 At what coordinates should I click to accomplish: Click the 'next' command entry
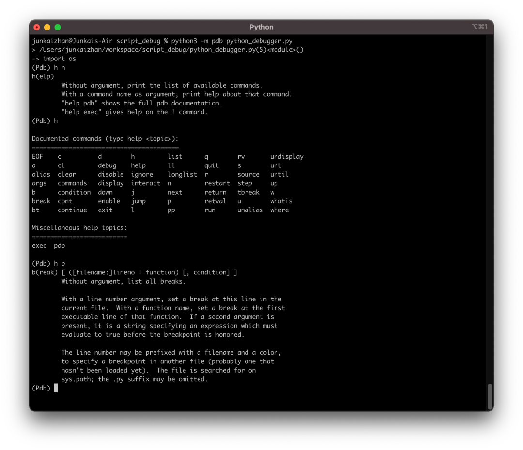(x=175, y=192)
